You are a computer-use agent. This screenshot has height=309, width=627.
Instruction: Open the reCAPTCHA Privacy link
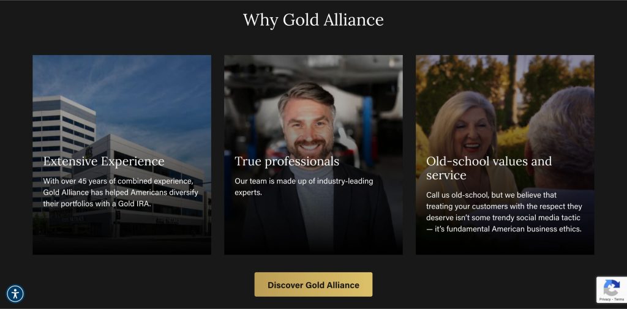pos(604,299)
